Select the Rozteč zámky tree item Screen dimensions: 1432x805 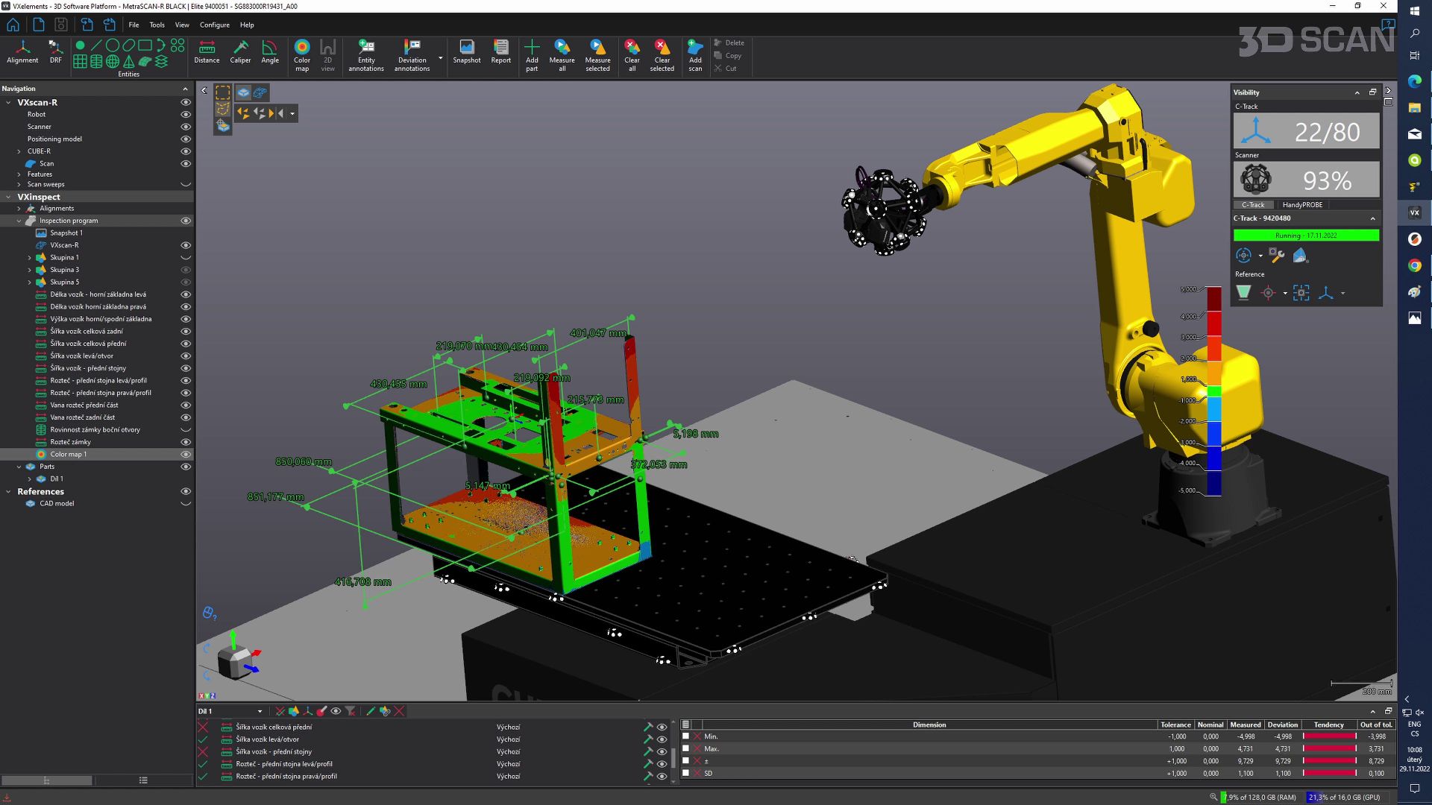click(x=70, y=442)
